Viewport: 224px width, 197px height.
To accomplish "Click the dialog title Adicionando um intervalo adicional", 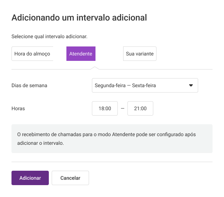I will [x=79, y=18].
